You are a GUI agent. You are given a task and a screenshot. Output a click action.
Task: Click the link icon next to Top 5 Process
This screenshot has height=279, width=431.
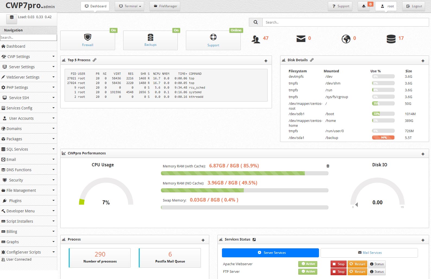94,60
